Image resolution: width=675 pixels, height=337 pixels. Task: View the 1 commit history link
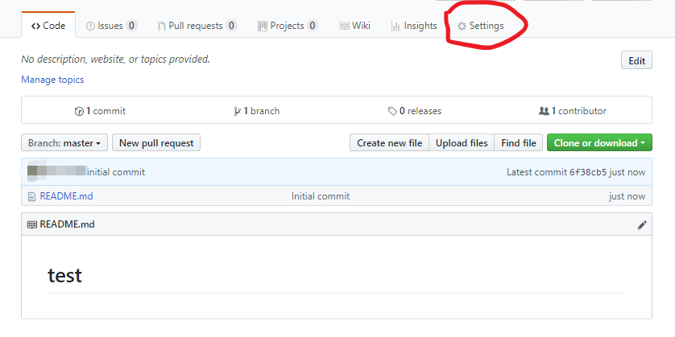pyautogui.click(x=101, y=111)
